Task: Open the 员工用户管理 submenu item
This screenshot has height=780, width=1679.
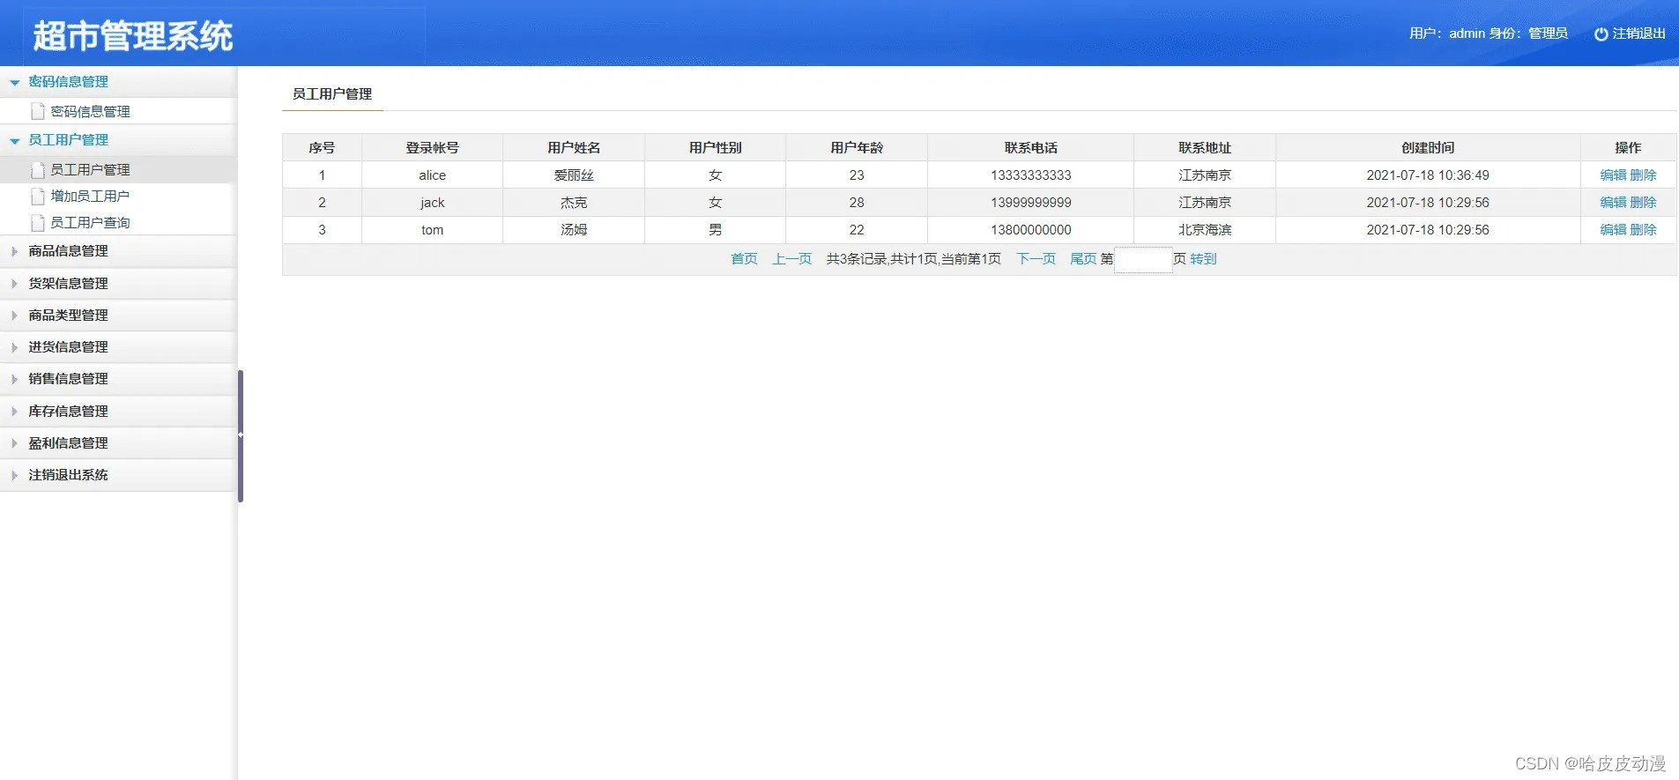Action: [90, 169]
